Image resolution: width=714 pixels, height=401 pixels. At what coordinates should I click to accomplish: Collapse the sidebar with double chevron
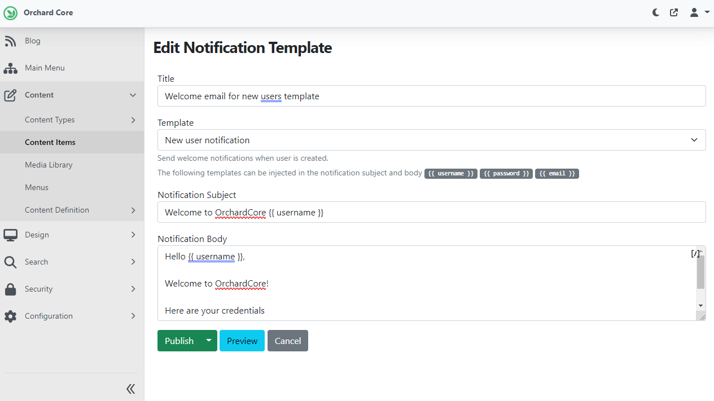(131, 389)
